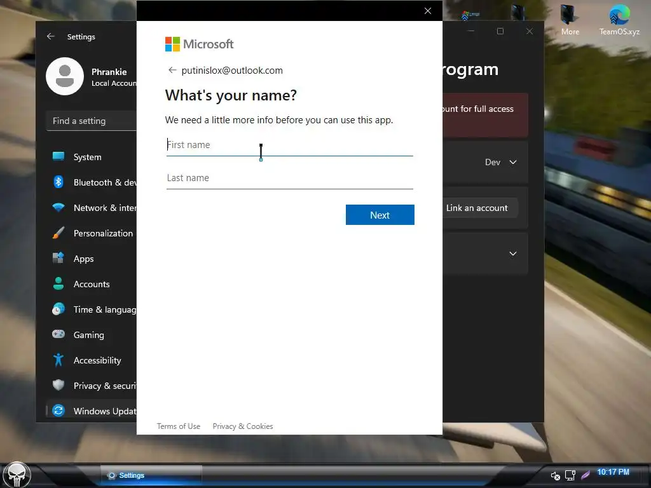The height and width of the screenshot is (488, 651).
Task: Open the More desktop icon
Action: point(570,20)
